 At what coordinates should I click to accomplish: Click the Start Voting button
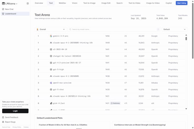point(181,3)
